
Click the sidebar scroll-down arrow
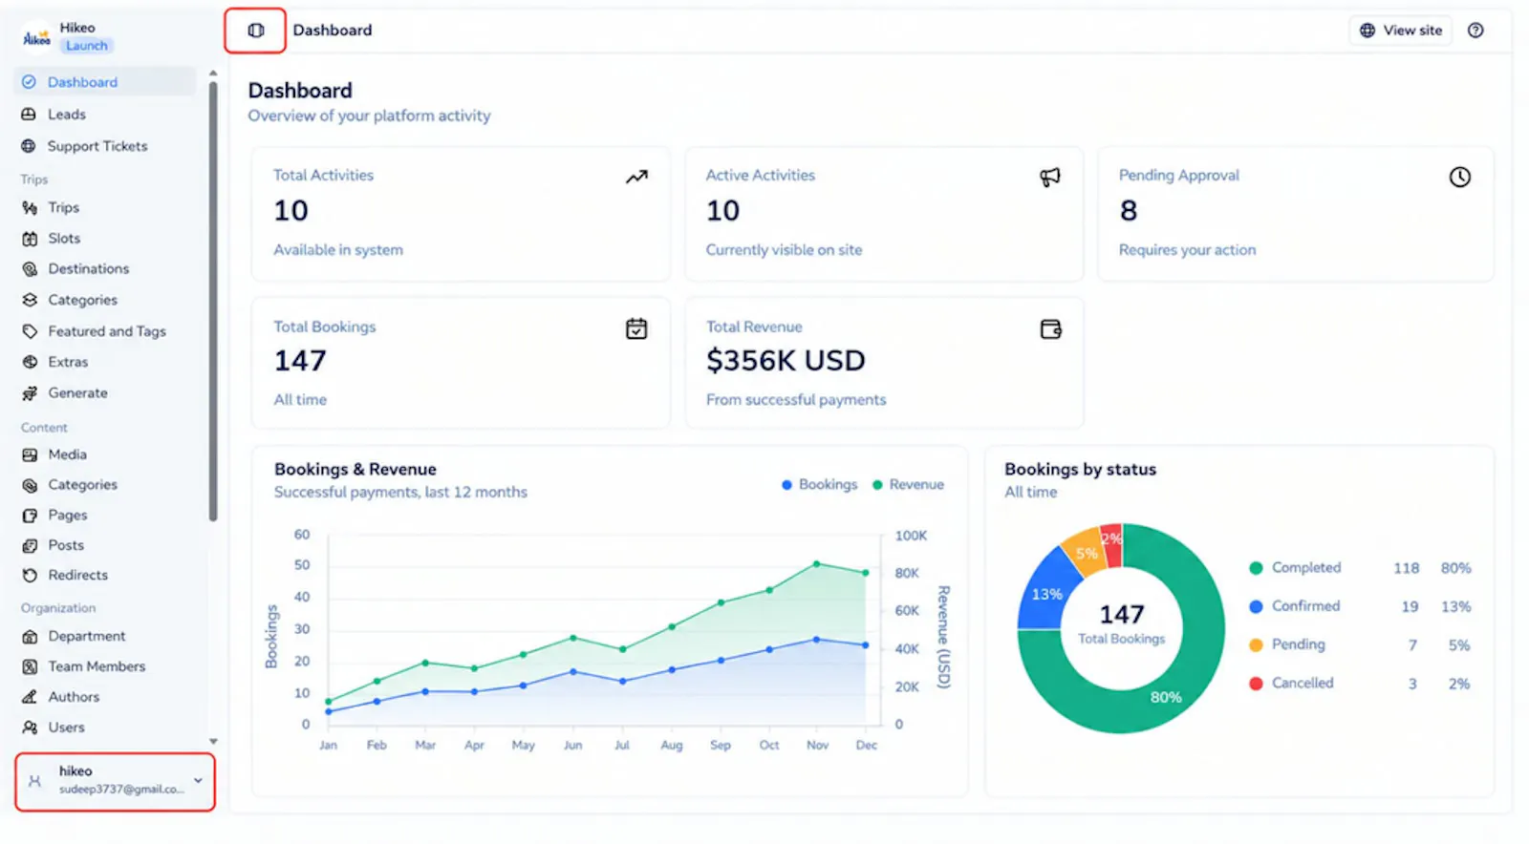point(213,742)
